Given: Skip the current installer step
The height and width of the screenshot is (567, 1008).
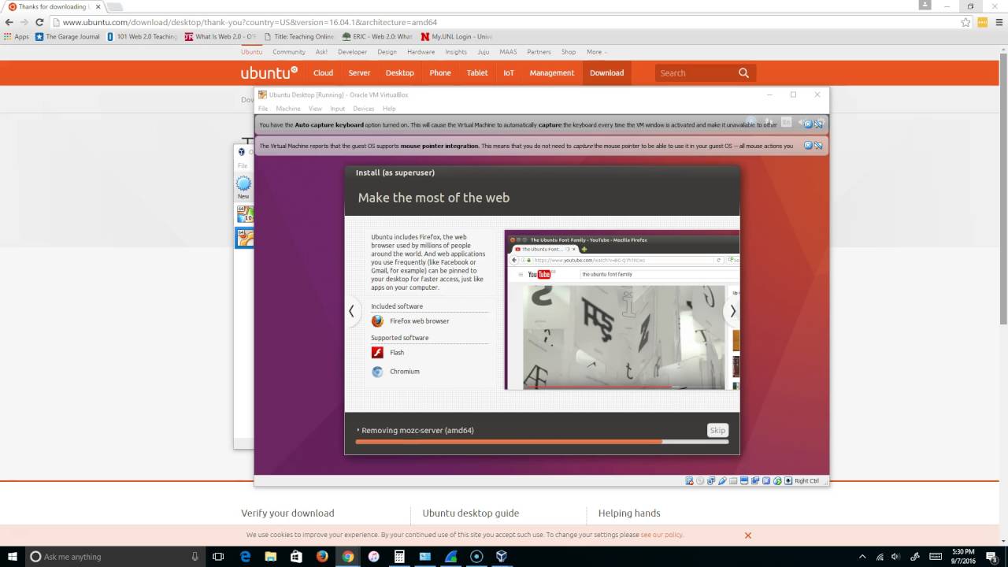Looking at the screenshot, I should (717, 430).
